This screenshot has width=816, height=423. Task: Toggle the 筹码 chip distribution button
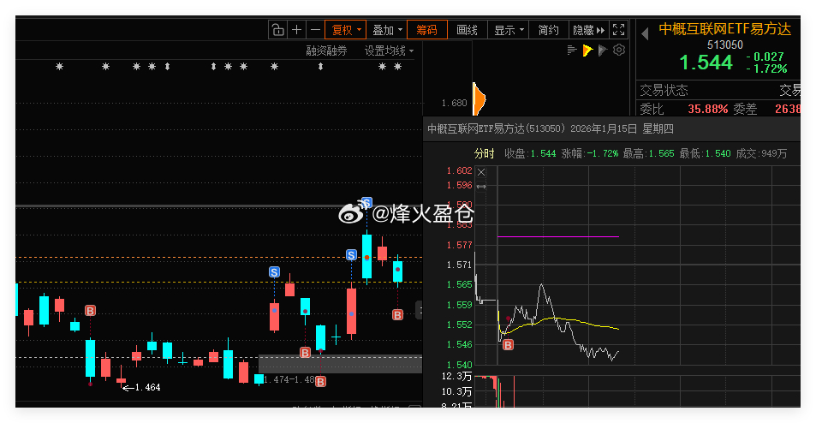(x=426, y=30)
